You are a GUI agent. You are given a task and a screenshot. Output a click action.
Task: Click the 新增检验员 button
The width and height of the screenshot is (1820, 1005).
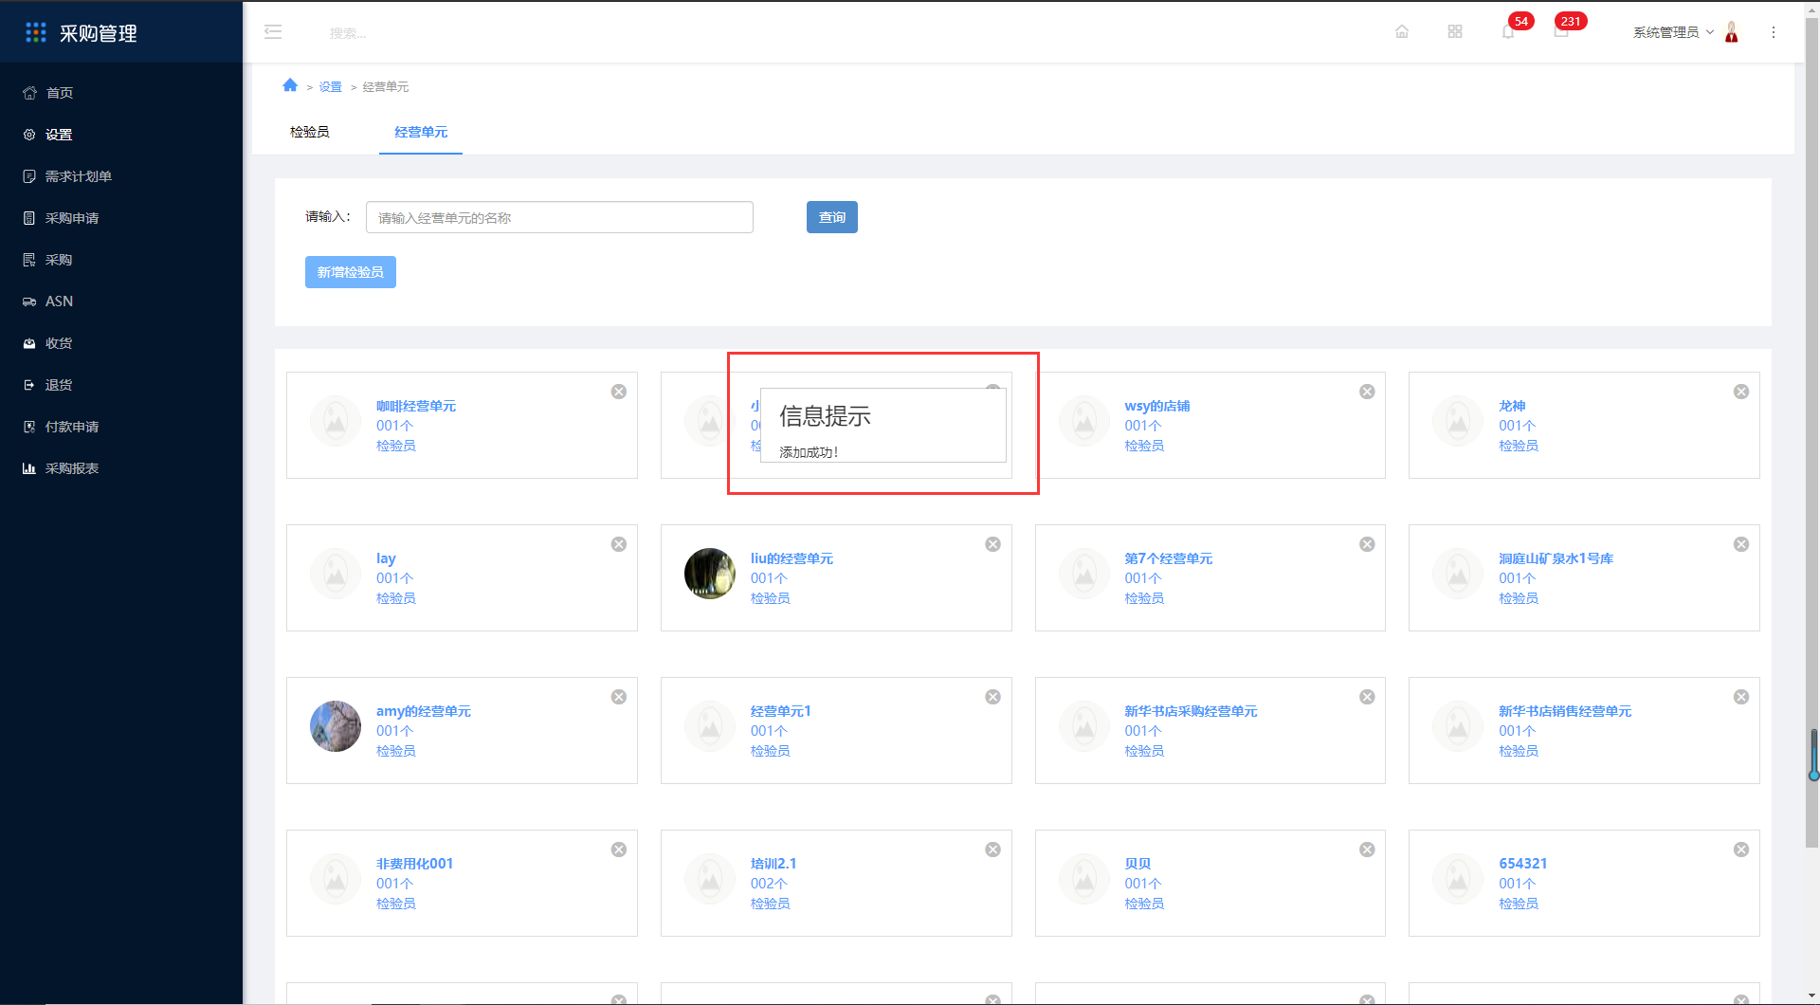point(351,272)
